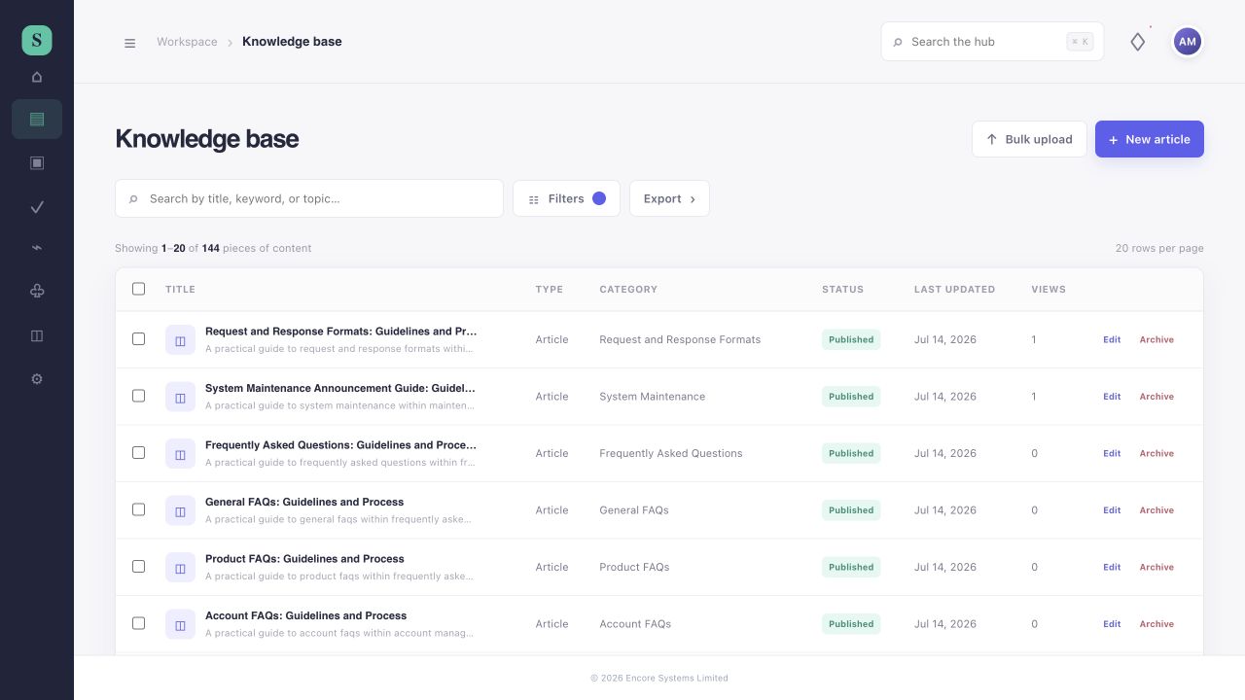Check the System Maintenance Announcement row
The height and width of the screenshot is (700, 1245).
[x=138, y=396]
